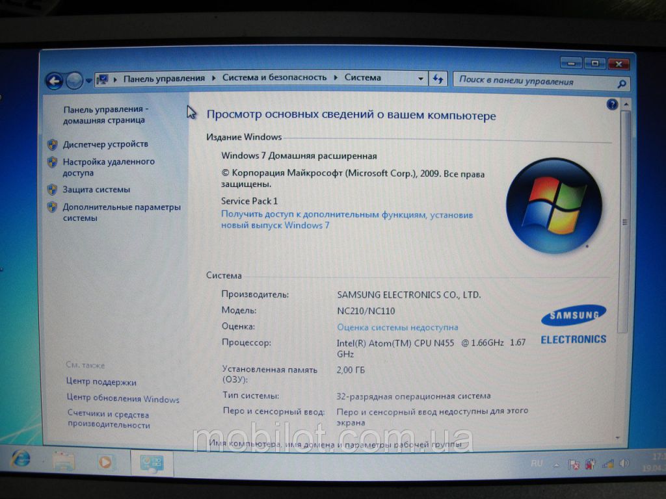Image resolution: width=666 pixels, height=499 pixels.
Task: Open 'Панель управления - домашняя страница'
Action: pyautogui.click(x=105, y=114)
